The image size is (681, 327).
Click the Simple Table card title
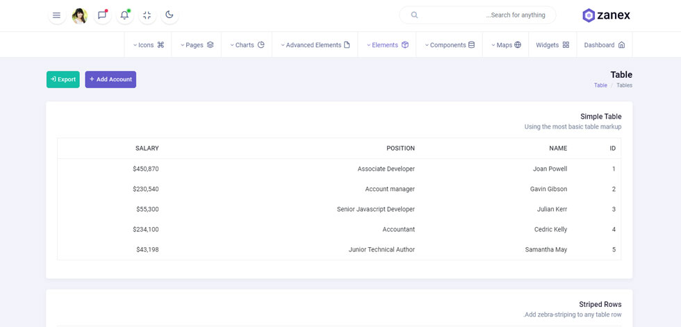click(600, 117)
